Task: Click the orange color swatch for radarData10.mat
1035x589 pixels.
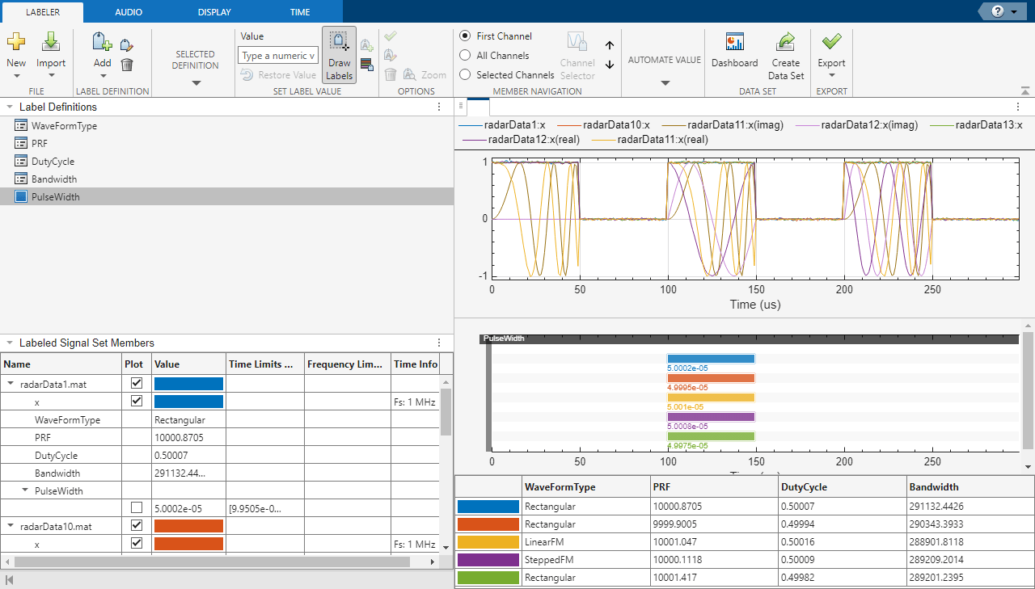Action: [188, 526]
